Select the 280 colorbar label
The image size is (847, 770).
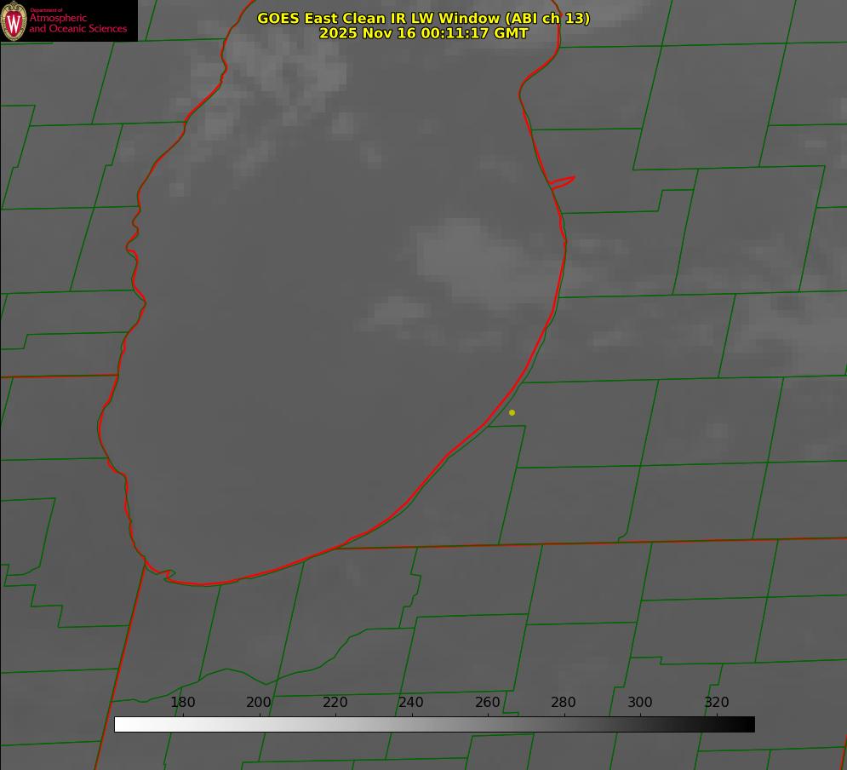(x=564, y=703)
